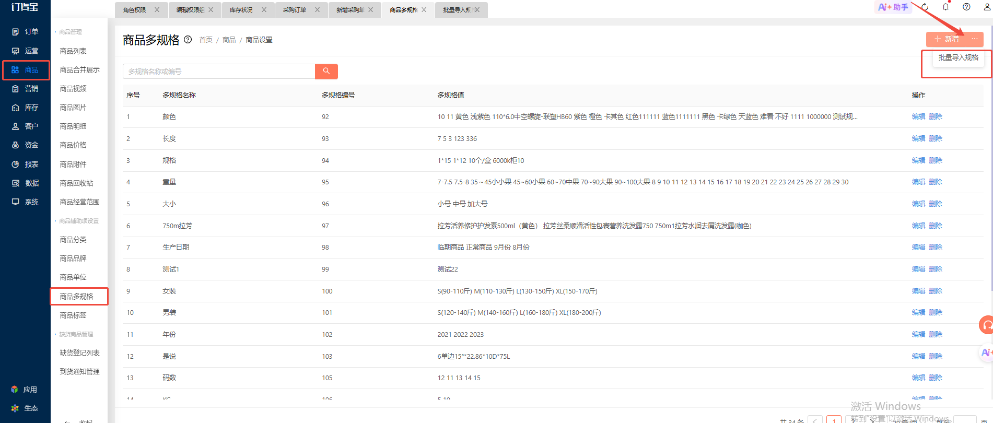Screen dimensions: 993x423
Task: Click the orange 新增 button
Action: click(x=947, y=39)
